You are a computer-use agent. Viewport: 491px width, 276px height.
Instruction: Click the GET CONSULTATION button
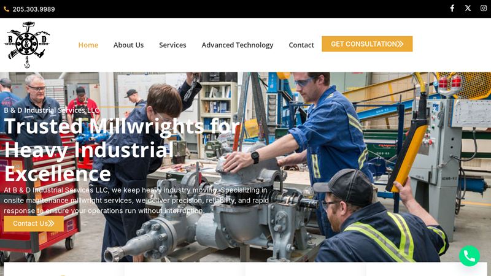tap(367, 44)
